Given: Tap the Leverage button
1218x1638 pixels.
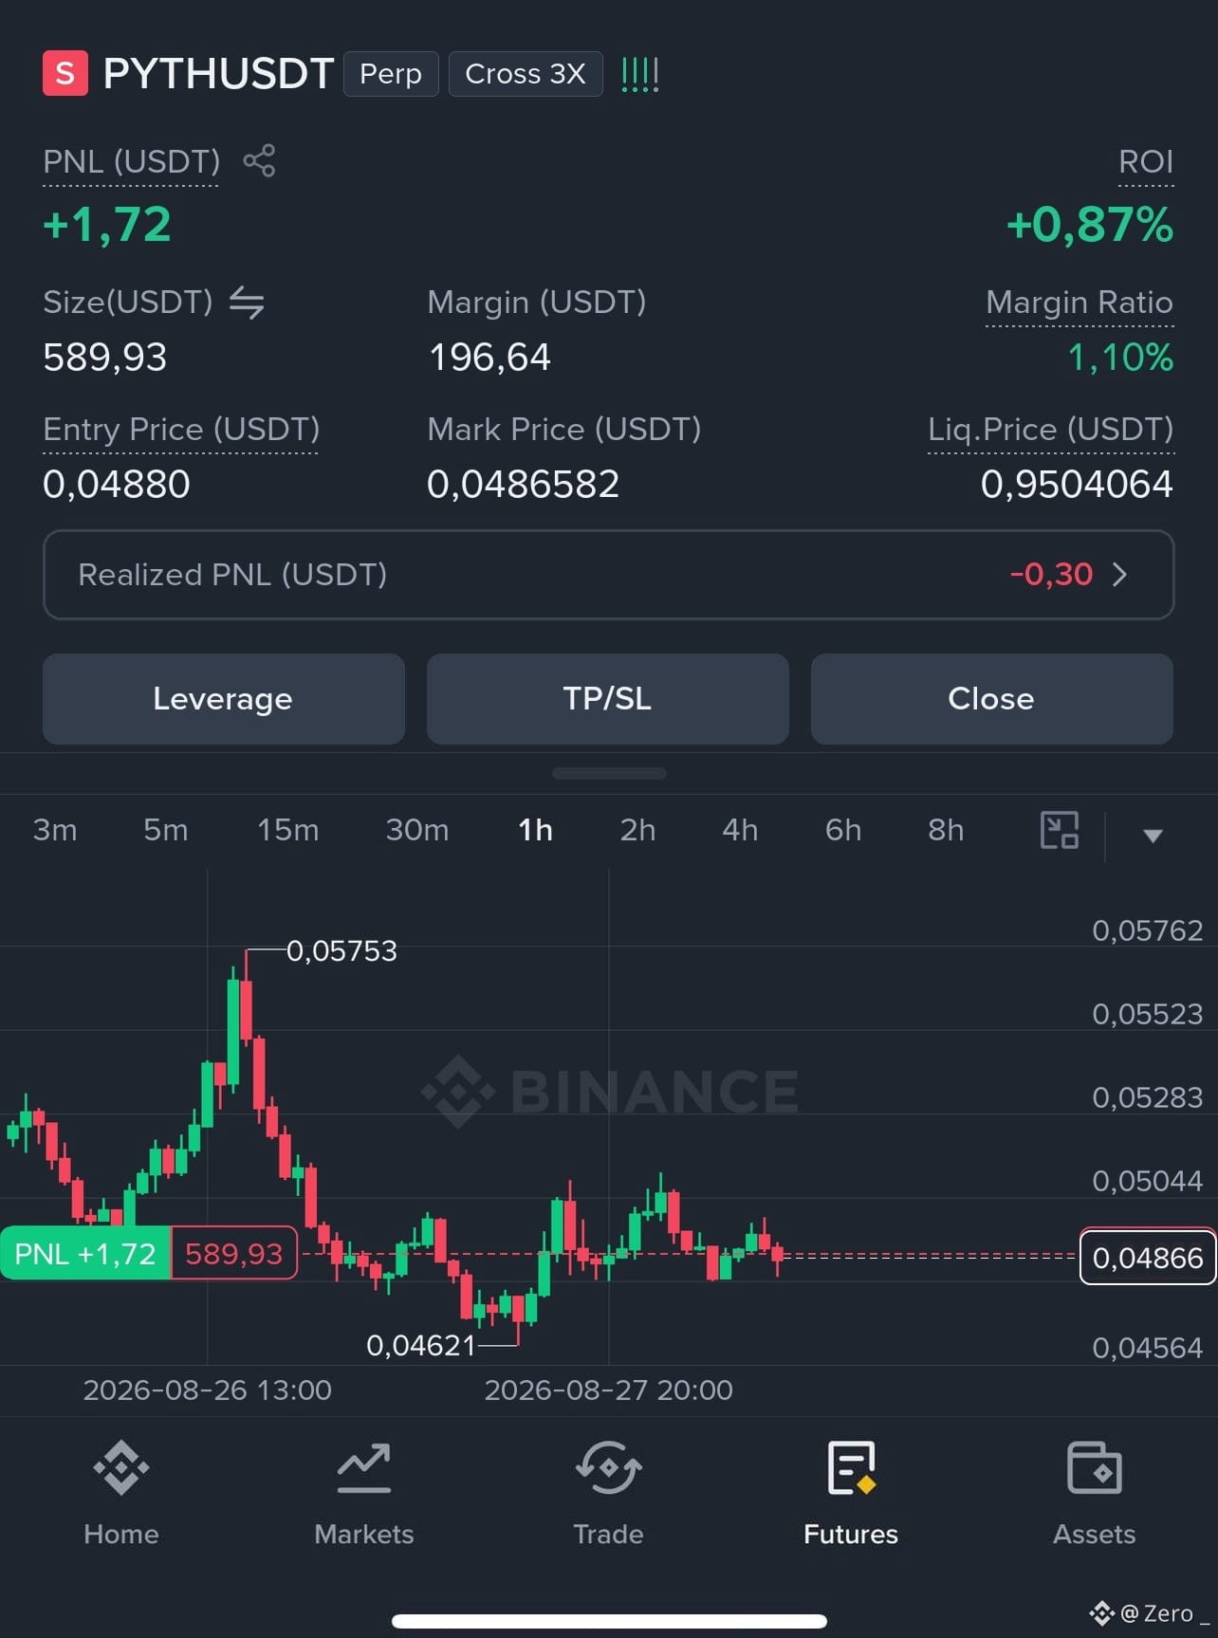Looking at the screenshot, I should coord(224,699).
